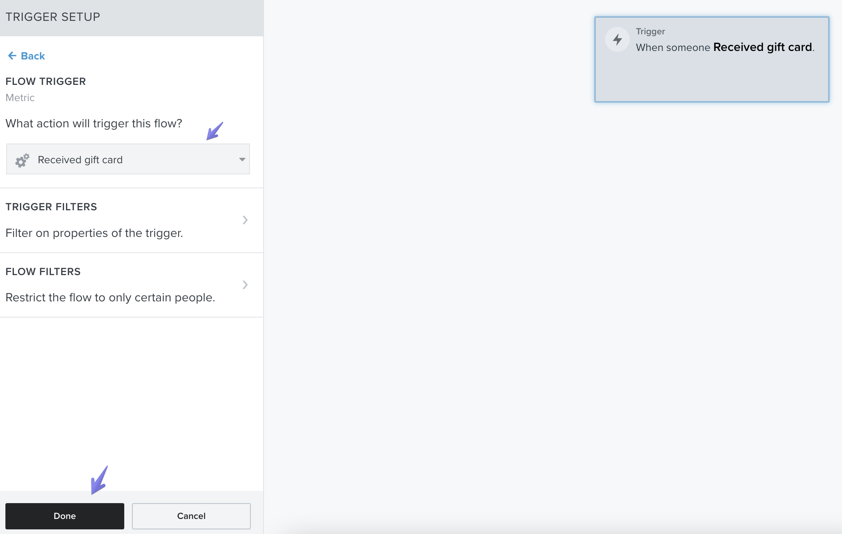Click the Metric label under Flow Trigger

20,98
